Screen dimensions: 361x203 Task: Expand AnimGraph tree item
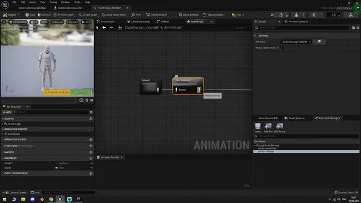2,134
